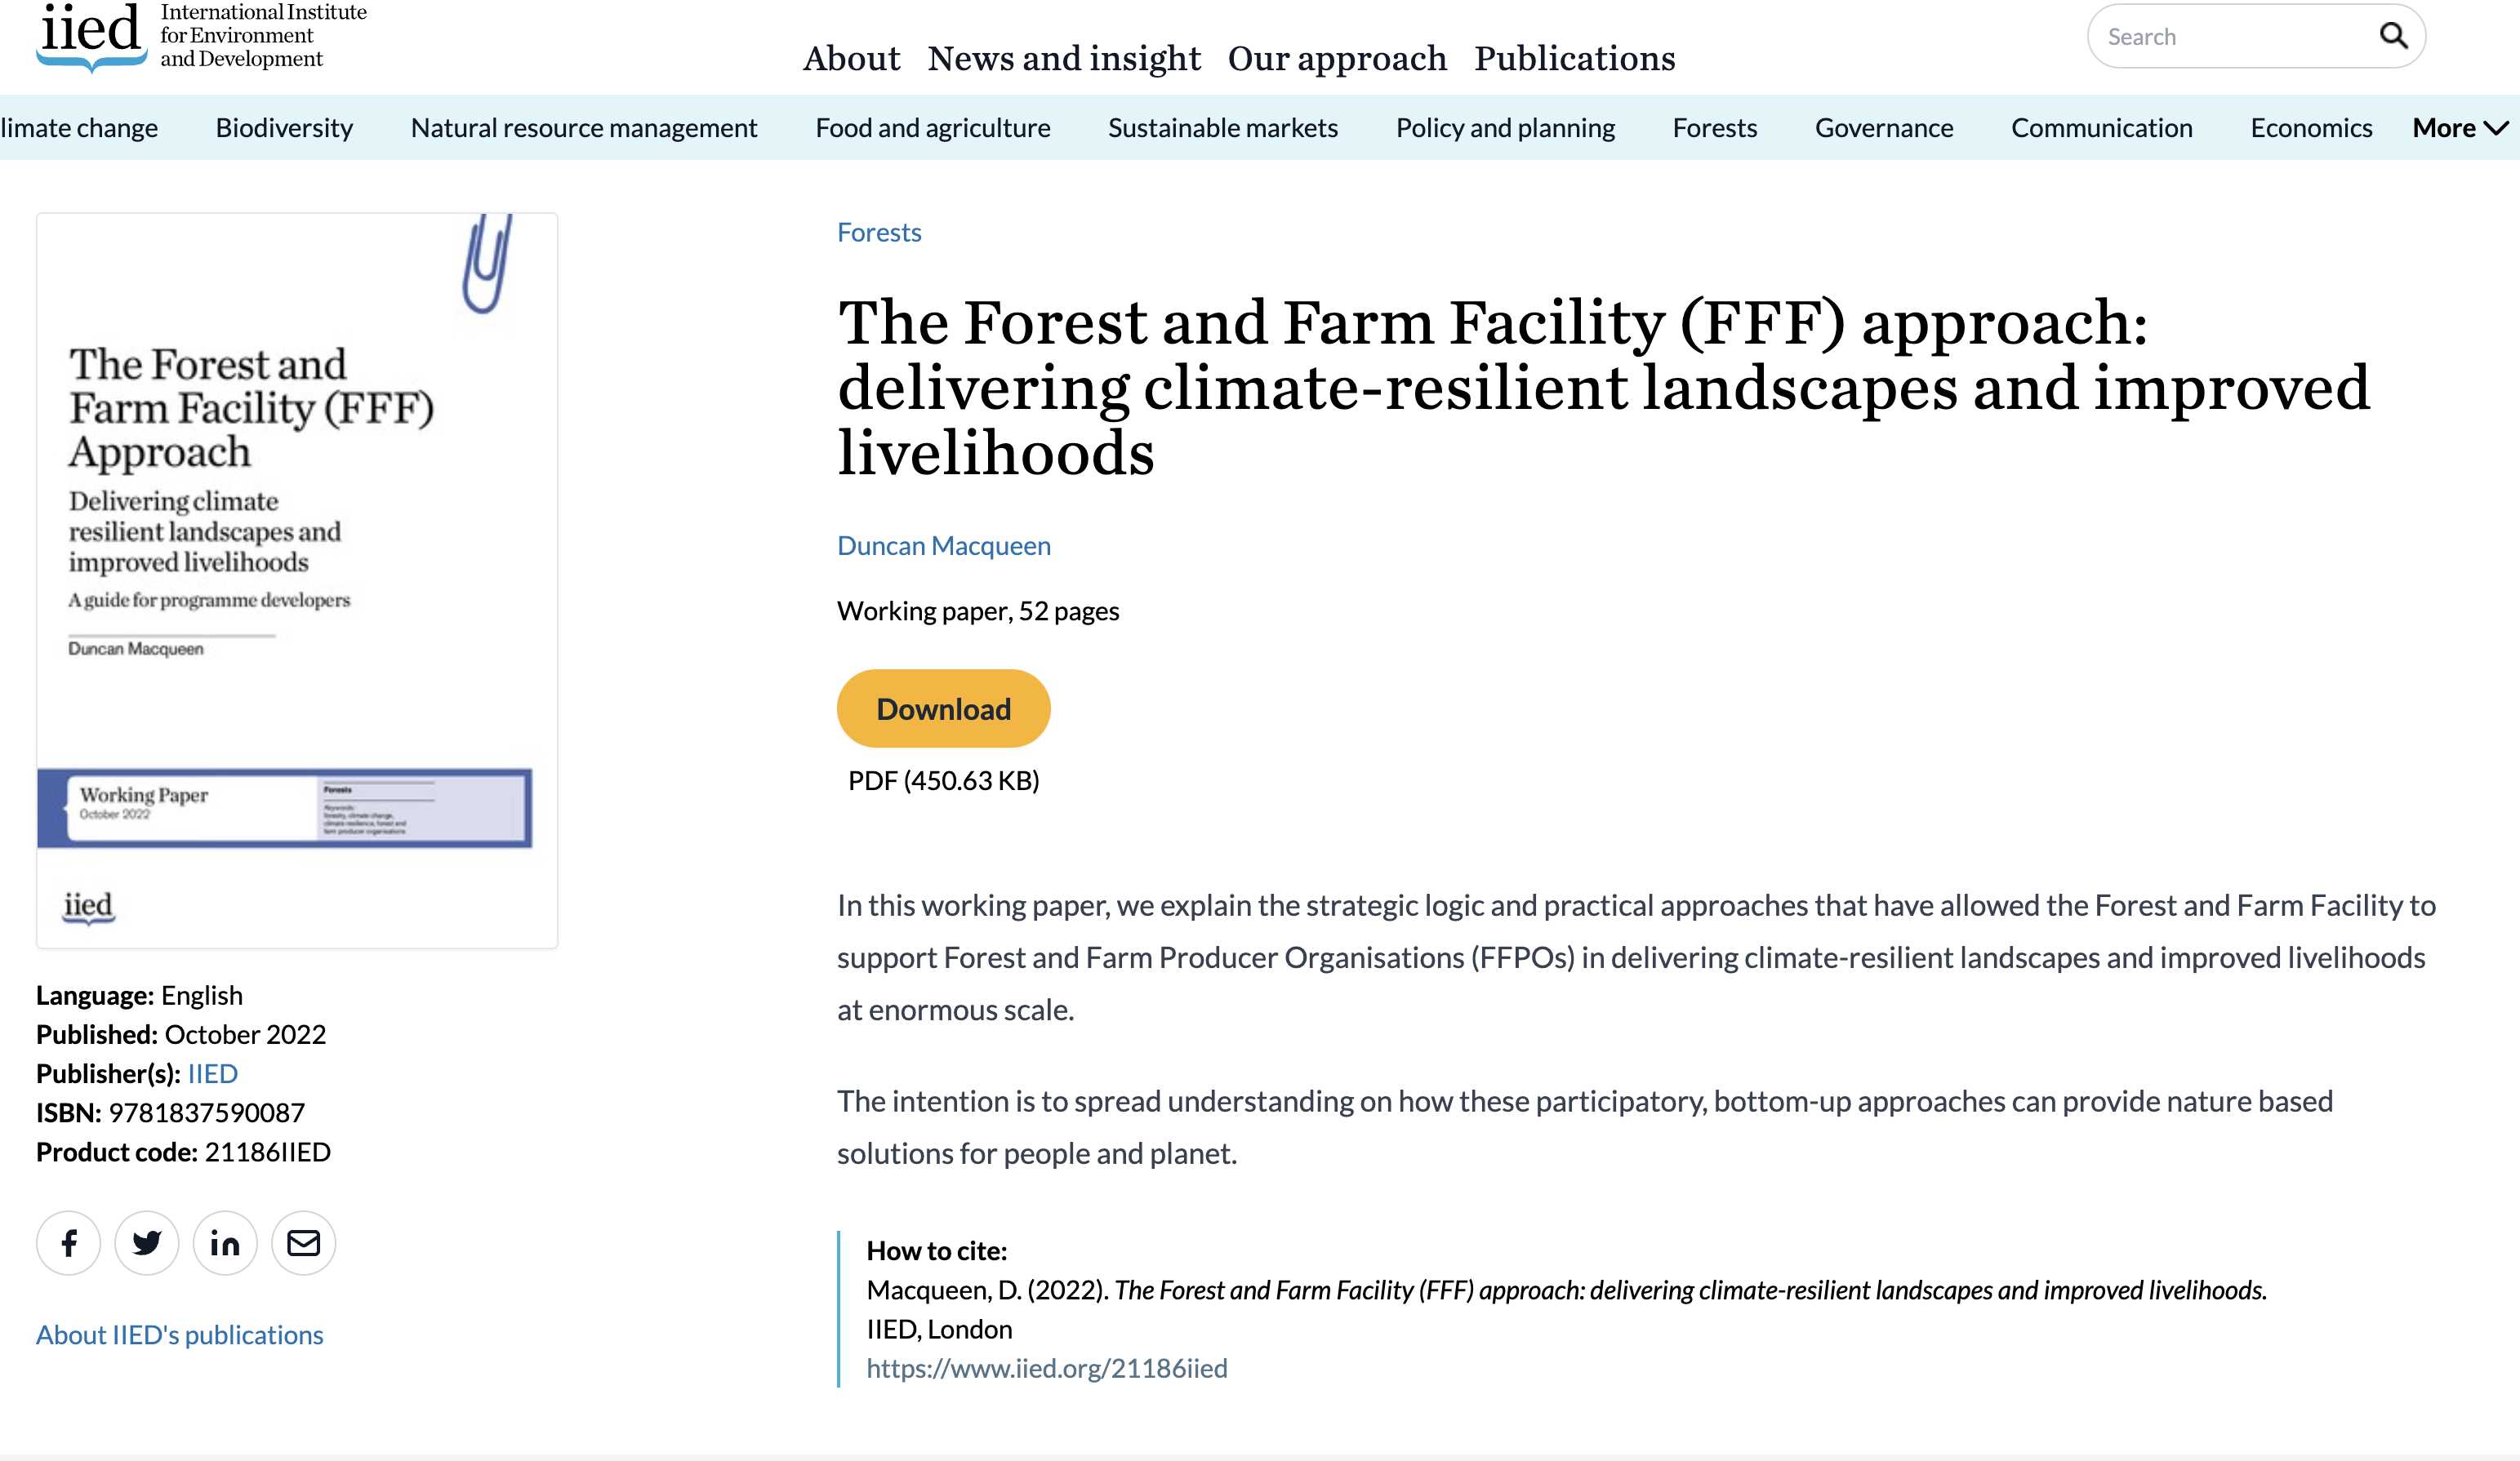The image size is (2520, 1461).
Task: Open the Forests category link above title
Action: pyautogui.click(x=879, y=233)
